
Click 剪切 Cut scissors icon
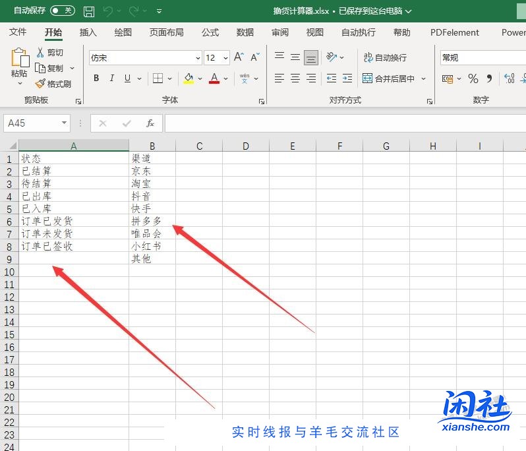tap(40, 52)
